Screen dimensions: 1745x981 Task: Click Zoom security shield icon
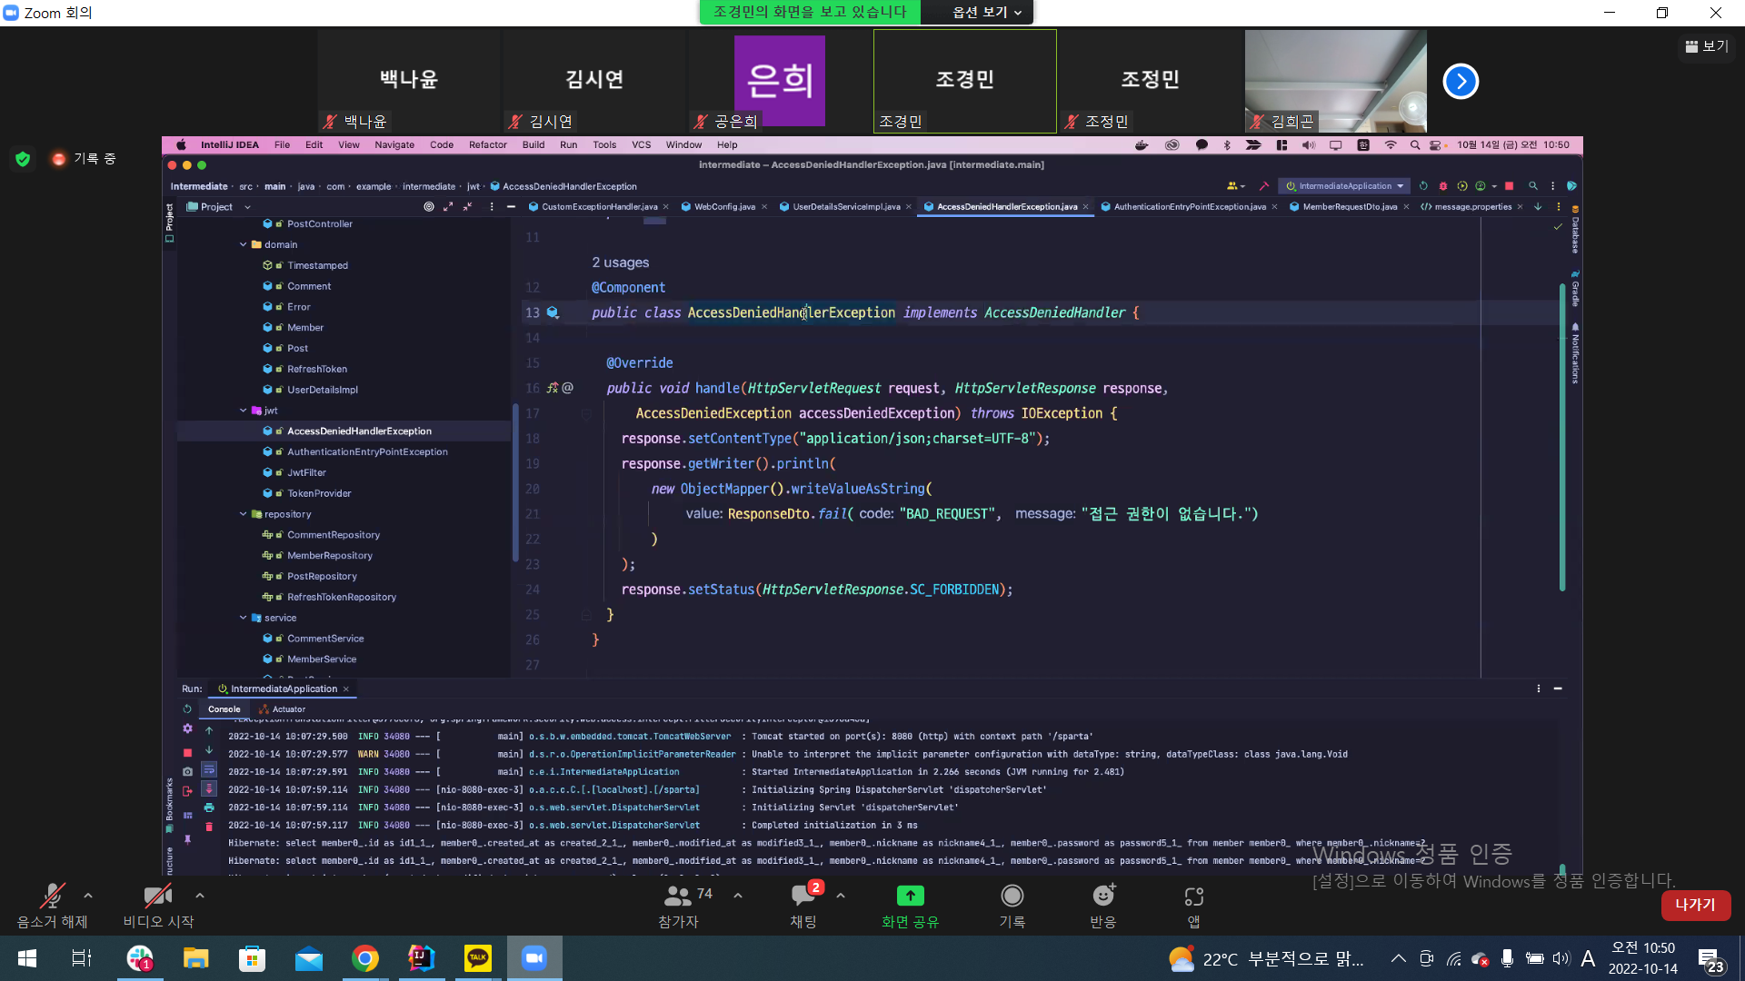point(23,159)
